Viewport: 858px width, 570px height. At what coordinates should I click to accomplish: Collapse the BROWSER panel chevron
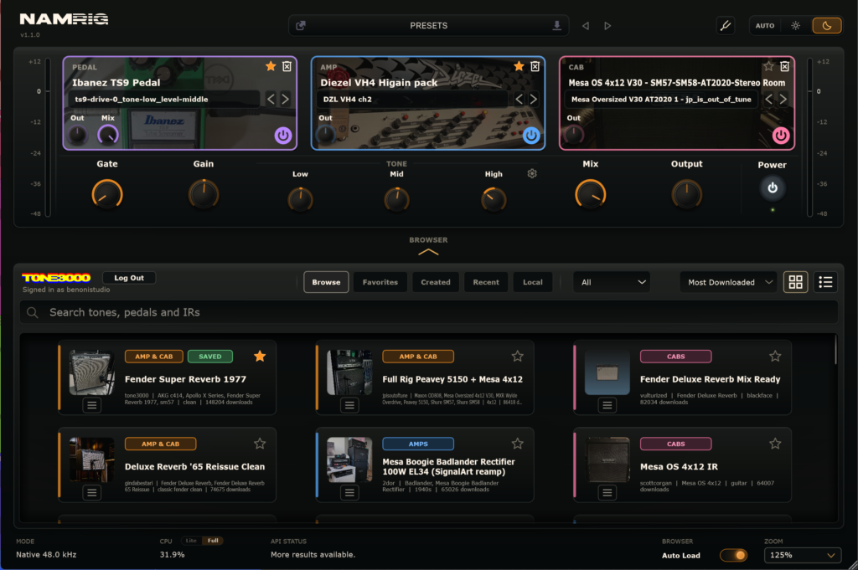[428, 252]
